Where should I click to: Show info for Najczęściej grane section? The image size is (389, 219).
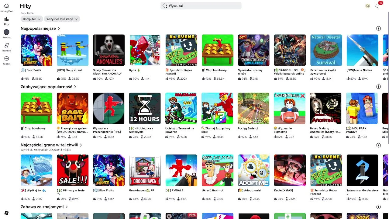378,145
